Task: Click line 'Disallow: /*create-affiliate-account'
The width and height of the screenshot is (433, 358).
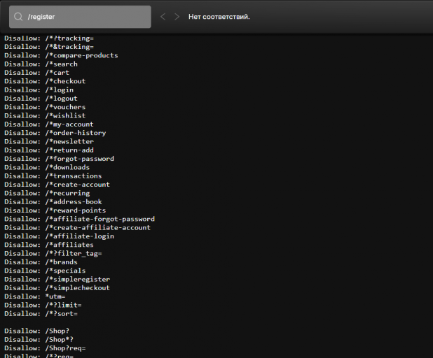Action: pos(77,228)
